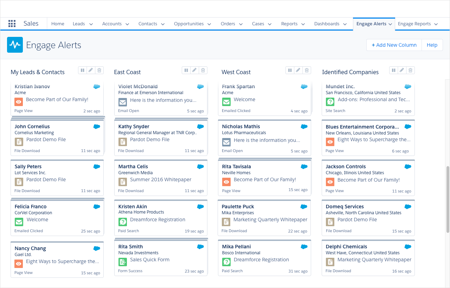Open Blues Entertainment Corporation card title
This screenshot has width=450, height=288.
pyautogui.click(x=362, y=127)
